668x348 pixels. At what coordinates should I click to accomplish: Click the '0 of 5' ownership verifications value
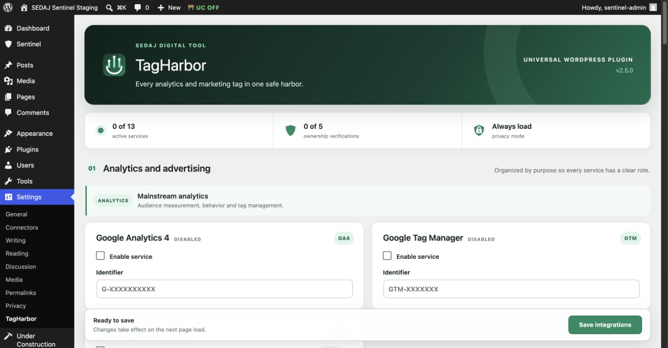tap(313, 126)
